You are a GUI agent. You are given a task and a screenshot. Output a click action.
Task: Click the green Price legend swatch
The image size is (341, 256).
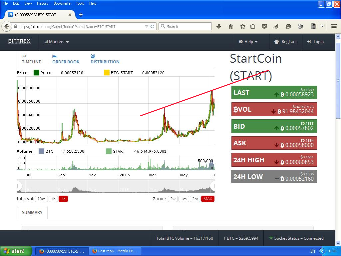[36, 72]
